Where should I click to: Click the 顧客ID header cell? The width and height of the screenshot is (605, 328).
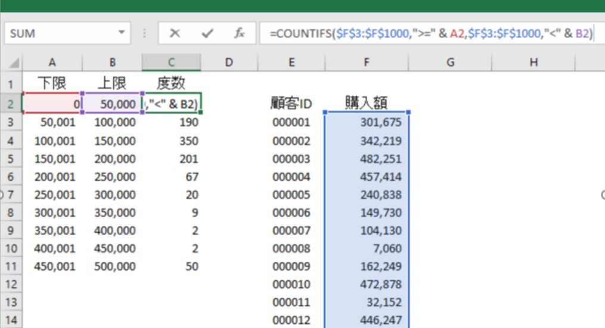(x=291, y=104)
